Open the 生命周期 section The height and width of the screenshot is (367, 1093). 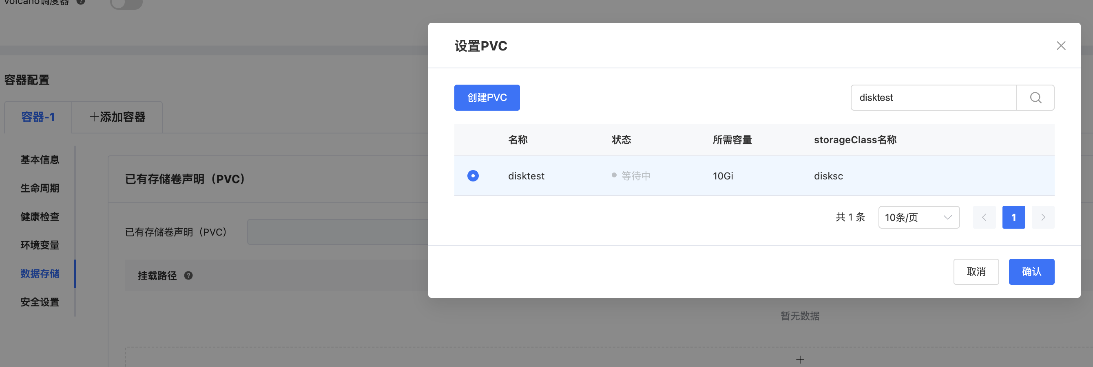pyautogui.click(x=40, y=188)
